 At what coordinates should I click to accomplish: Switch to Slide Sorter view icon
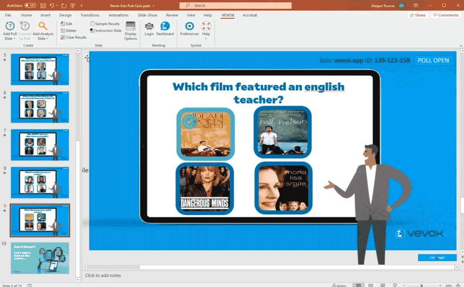click(x=371, y=285)
